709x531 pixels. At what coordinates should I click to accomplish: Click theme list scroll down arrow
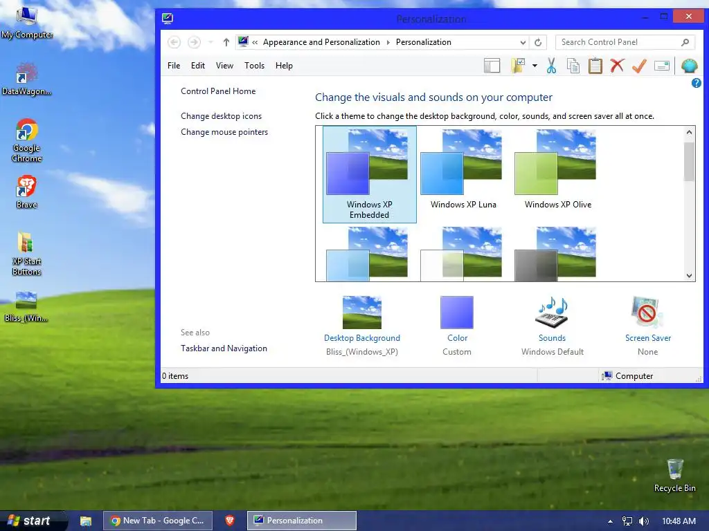pyautogui.click(x=689, y=275)
